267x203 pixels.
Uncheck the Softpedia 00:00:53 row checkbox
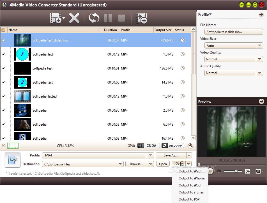[x=4, y=124]
